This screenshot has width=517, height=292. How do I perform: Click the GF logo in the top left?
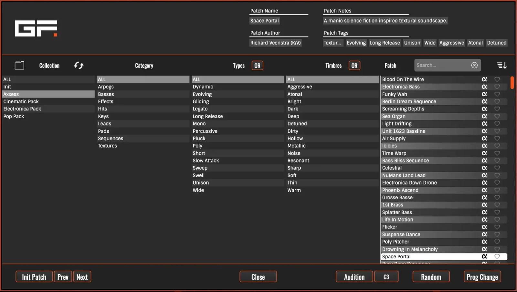click(36, 28)
